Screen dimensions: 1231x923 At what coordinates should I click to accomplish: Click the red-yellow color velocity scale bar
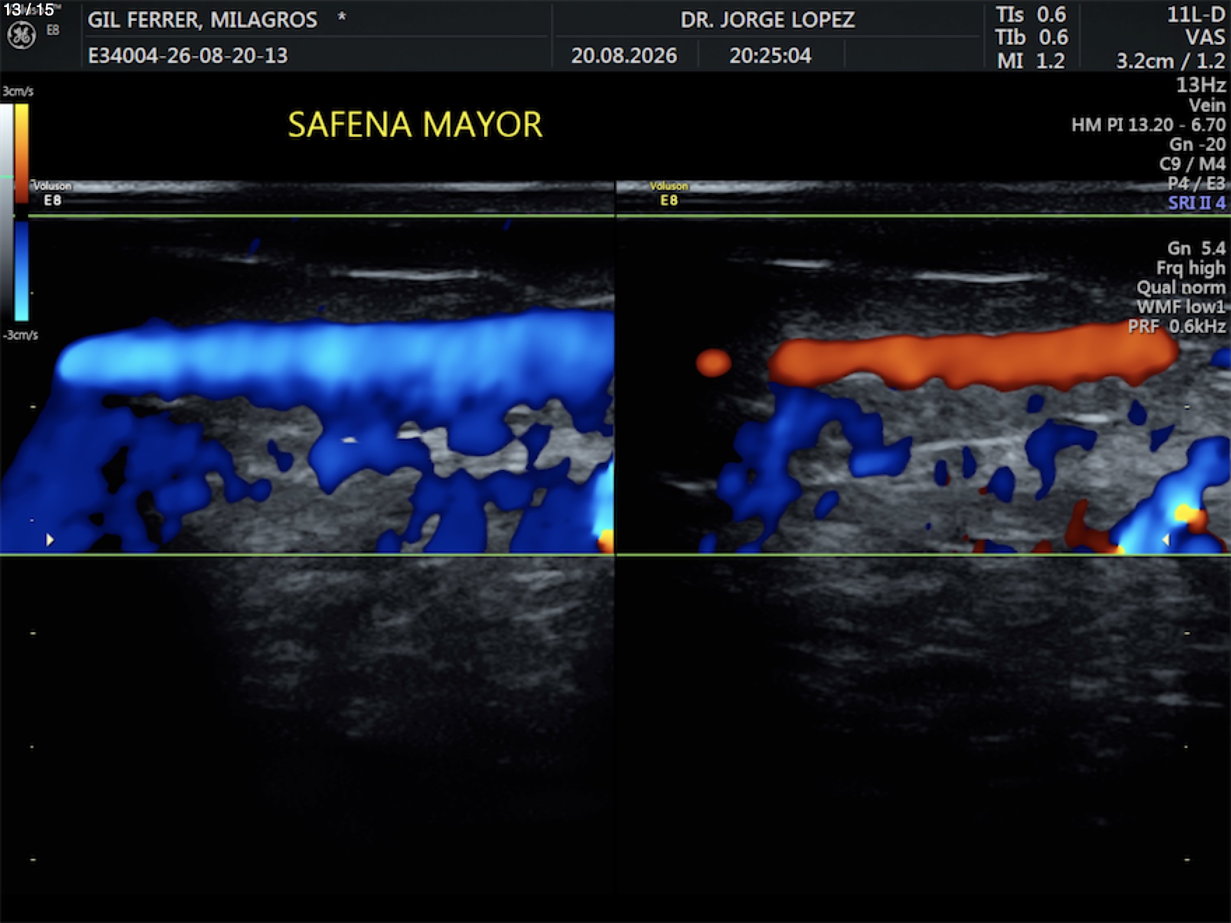[x=22, y=153]
